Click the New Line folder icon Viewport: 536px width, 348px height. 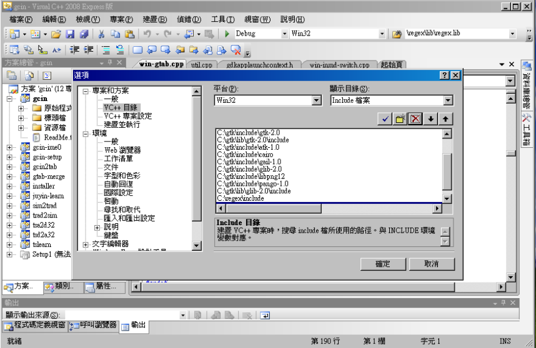pos(400,119)
